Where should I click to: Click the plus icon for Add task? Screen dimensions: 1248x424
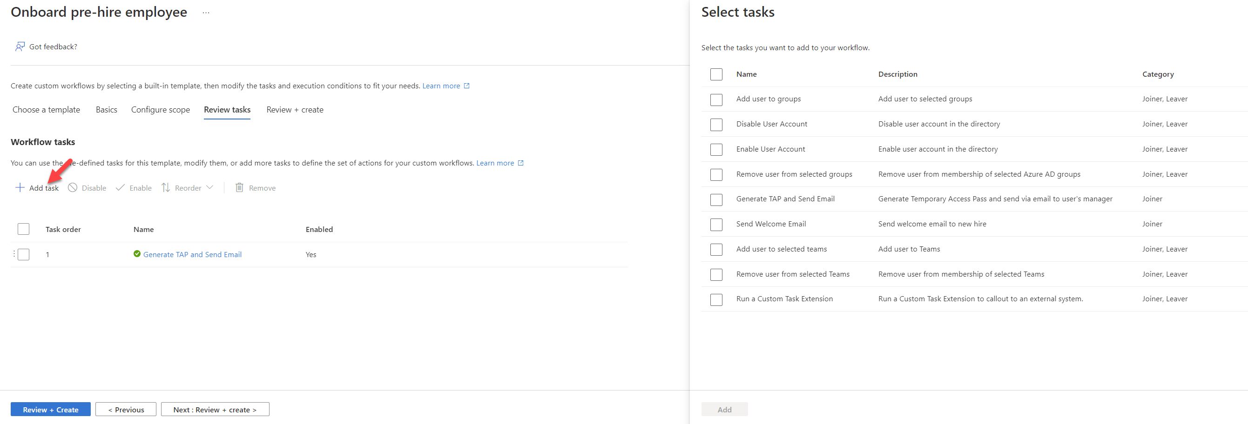coord(20,188)
